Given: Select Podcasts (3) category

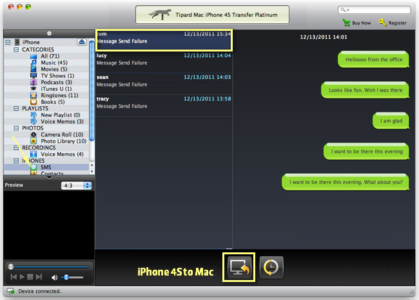Looking at the screenshot, I should point(56,82).
